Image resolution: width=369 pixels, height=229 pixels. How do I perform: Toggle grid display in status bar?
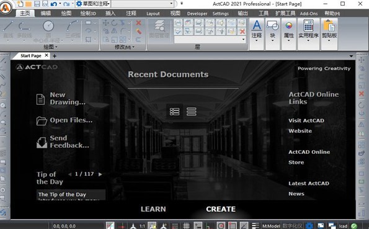(186, 226)
